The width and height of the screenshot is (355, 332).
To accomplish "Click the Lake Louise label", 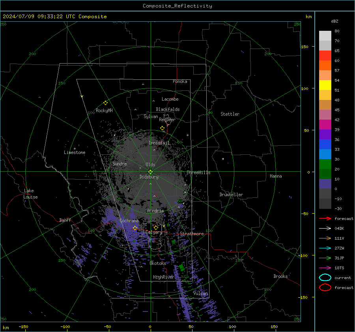I will 31,194.
